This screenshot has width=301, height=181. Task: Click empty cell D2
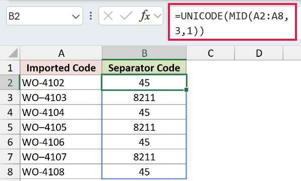[259, 82]
